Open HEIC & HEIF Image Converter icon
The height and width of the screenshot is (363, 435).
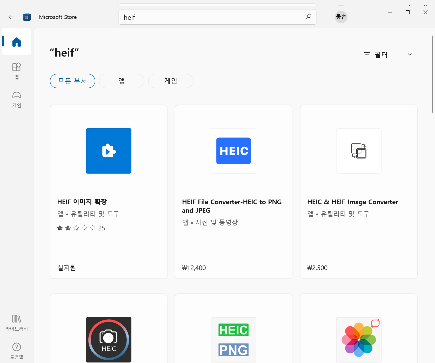coord(359,151)
